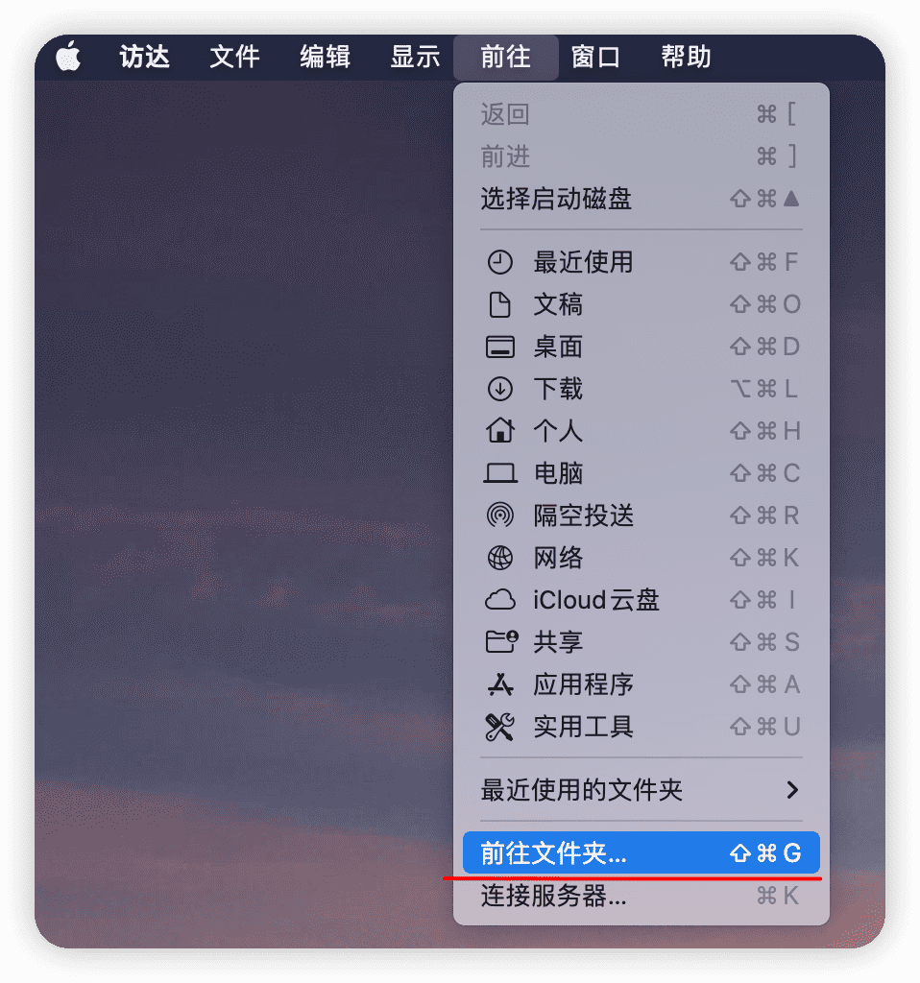Click the laptop icon beside 电脑
Viewport: 920px width, 983px height.
click(499, 473)
